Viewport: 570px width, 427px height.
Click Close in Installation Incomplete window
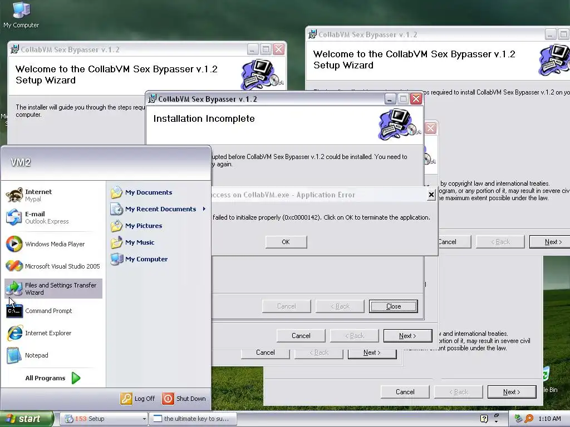[394, 306]
